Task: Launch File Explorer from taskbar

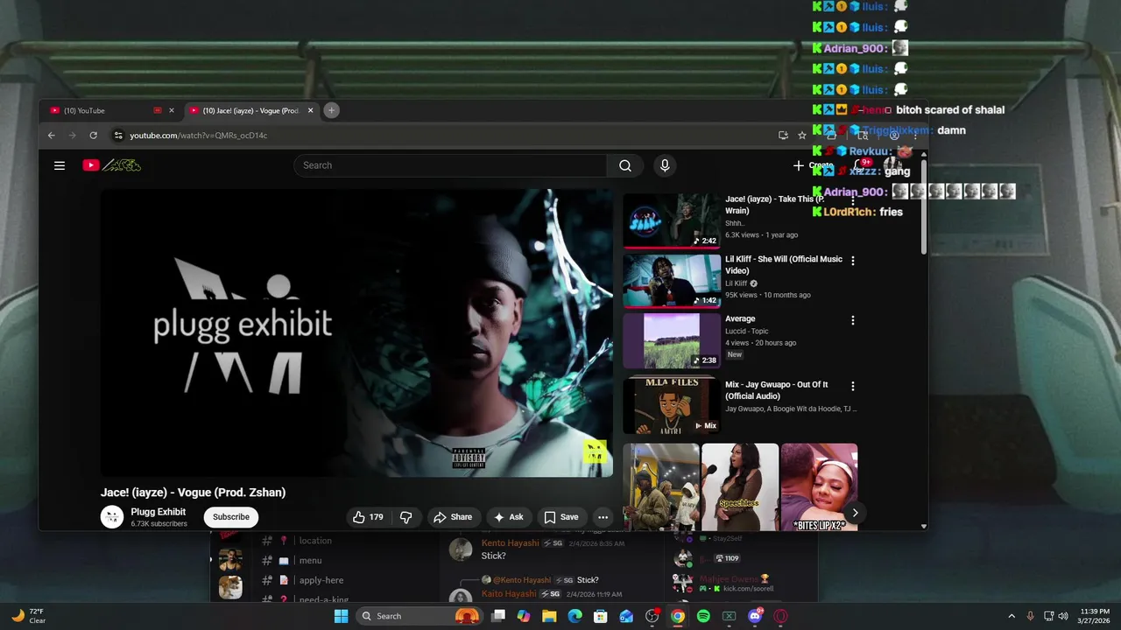Action: [549, 616]
